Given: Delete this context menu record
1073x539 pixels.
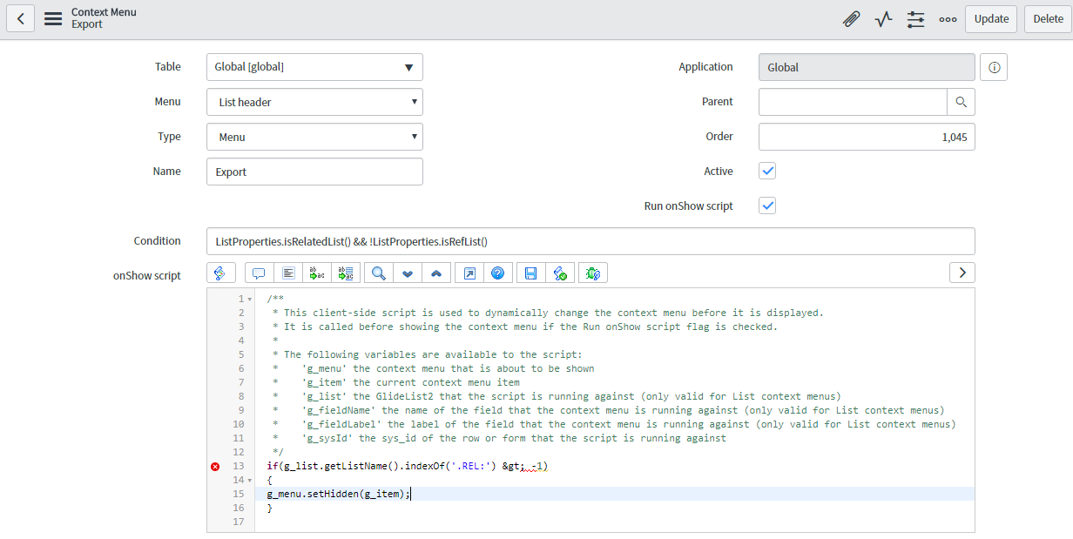Looking at the screenshot, I should pos(1047,18).
